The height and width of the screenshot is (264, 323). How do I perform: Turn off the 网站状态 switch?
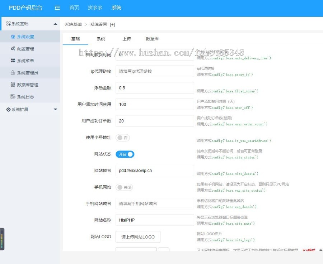point(125,154)
